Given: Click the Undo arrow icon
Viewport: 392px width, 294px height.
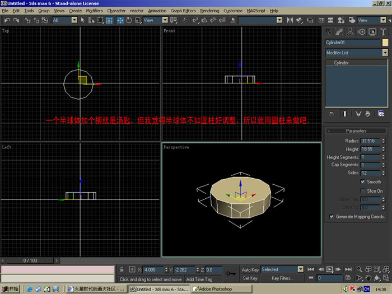Looking at the screenshot, I should coord(7,20).
